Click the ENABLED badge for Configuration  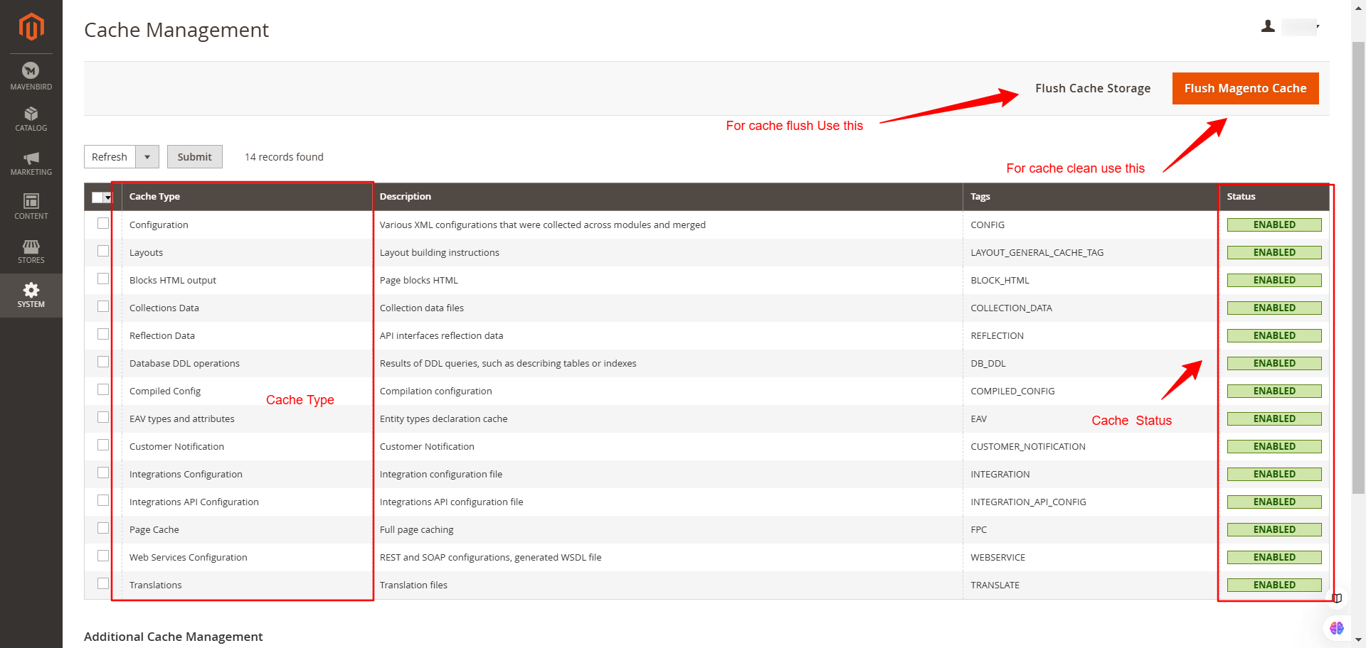coord(1274,225)
